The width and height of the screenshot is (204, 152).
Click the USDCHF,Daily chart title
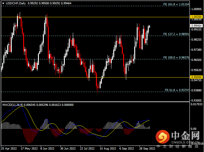point(16,3)
